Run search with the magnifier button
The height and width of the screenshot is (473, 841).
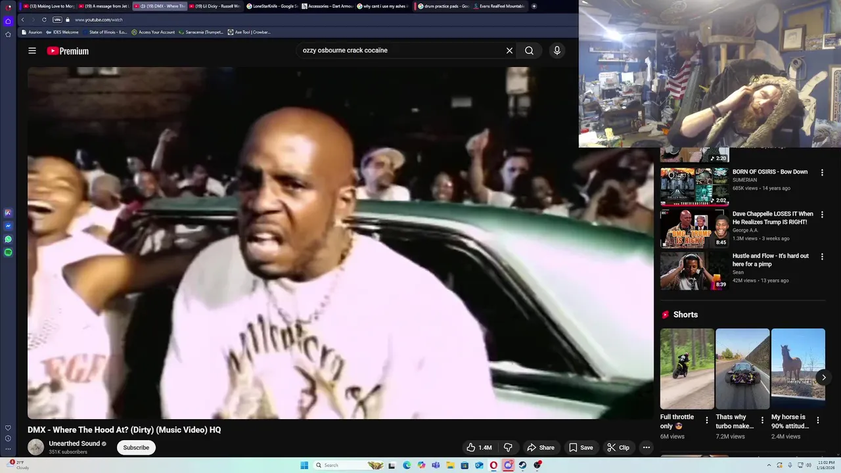click(x=529, y=51)
